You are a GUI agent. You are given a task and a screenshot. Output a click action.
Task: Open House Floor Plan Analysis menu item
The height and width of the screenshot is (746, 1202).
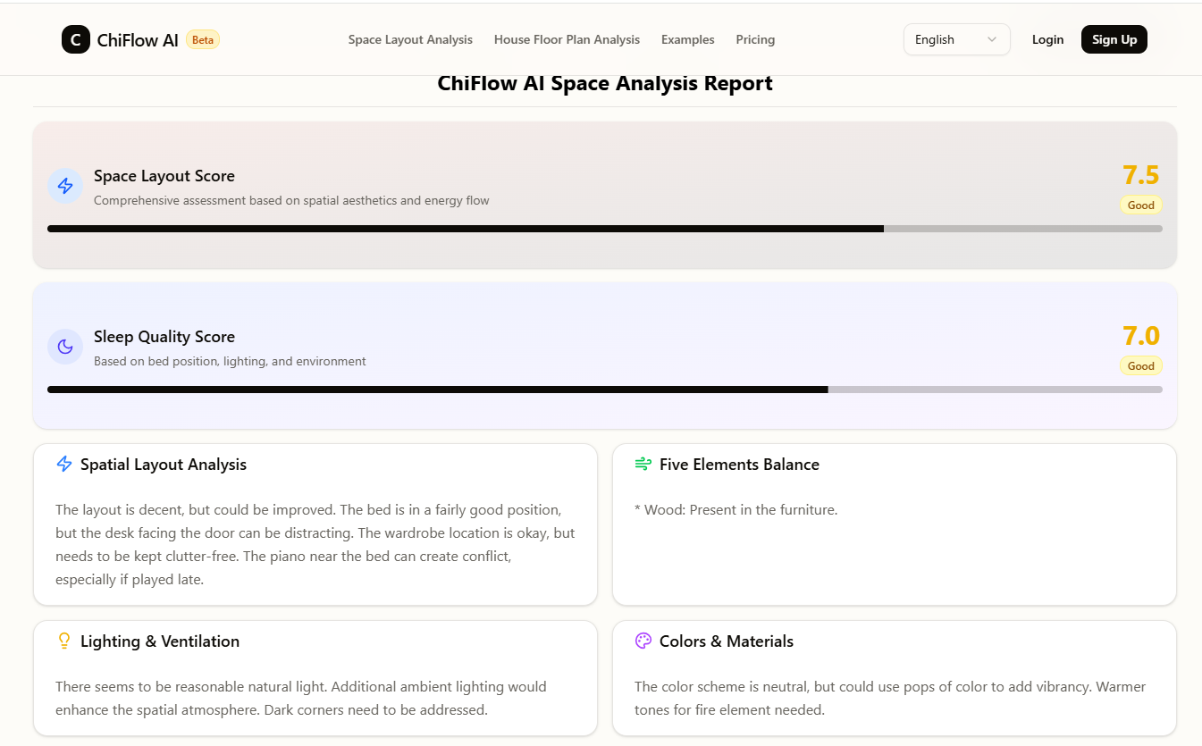pyautogui.click(x=567, y=39)
